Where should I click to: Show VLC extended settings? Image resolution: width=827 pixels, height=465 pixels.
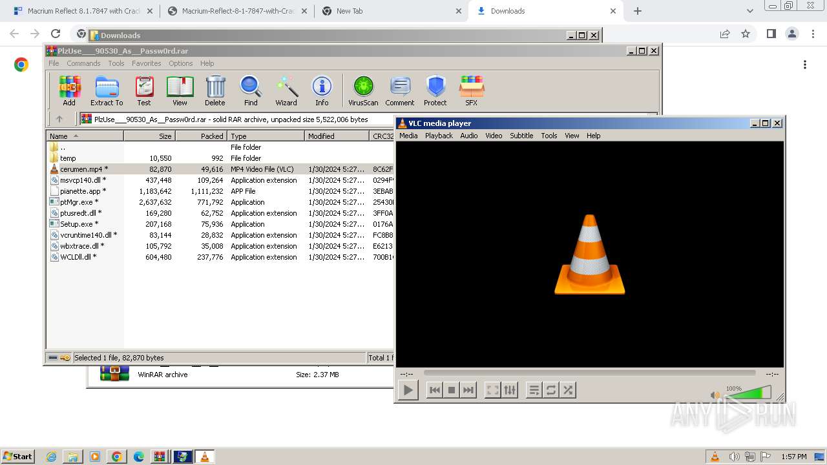(510, 390)
